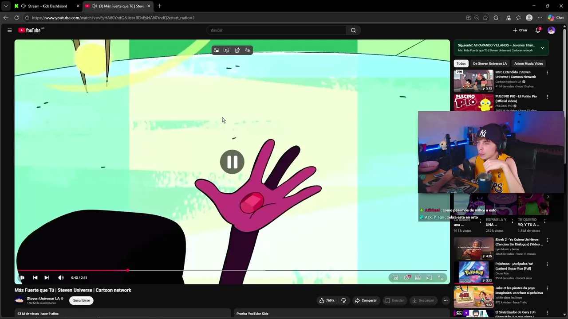Open YouTube notifications bell
Screen dimensions: 568x319
538,30
